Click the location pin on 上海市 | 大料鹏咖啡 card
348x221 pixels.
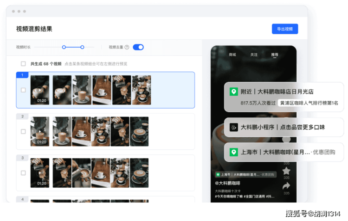click(x=234, y=152)
